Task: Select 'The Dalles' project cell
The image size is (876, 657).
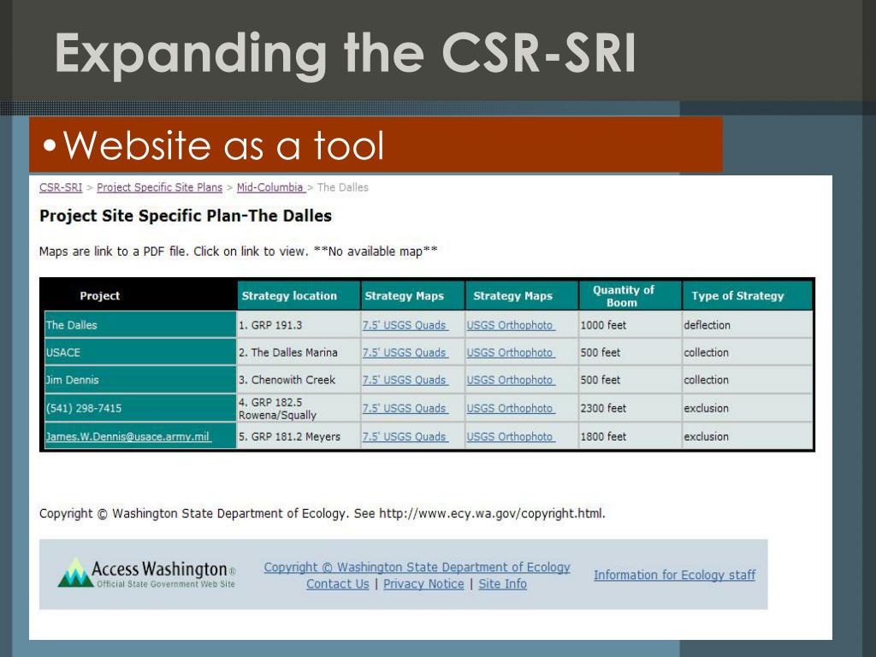Action: (140, 324)
